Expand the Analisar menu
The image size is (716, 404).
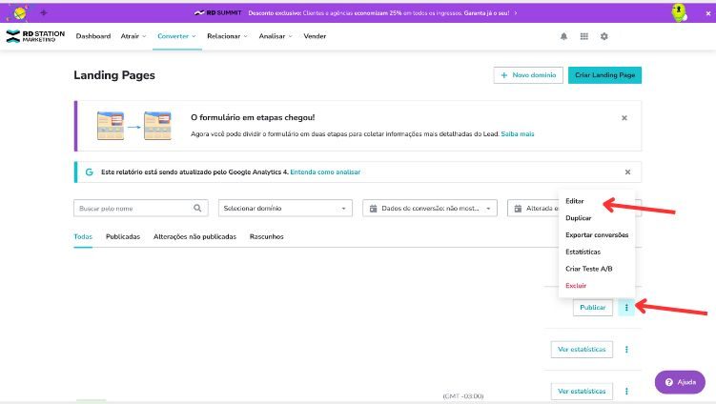coord(276,36)
